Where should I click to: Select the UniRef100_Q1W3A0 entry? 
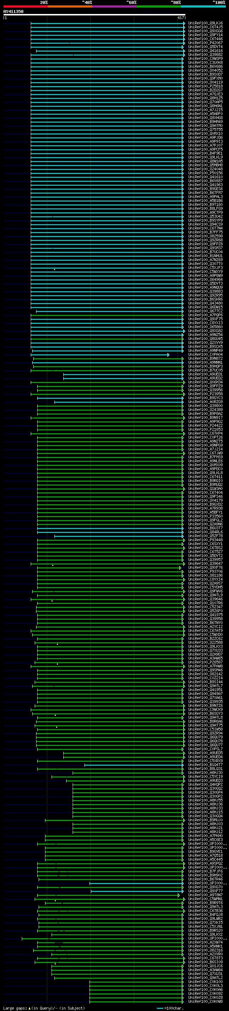pyautogui.click(x=205, y=488)
